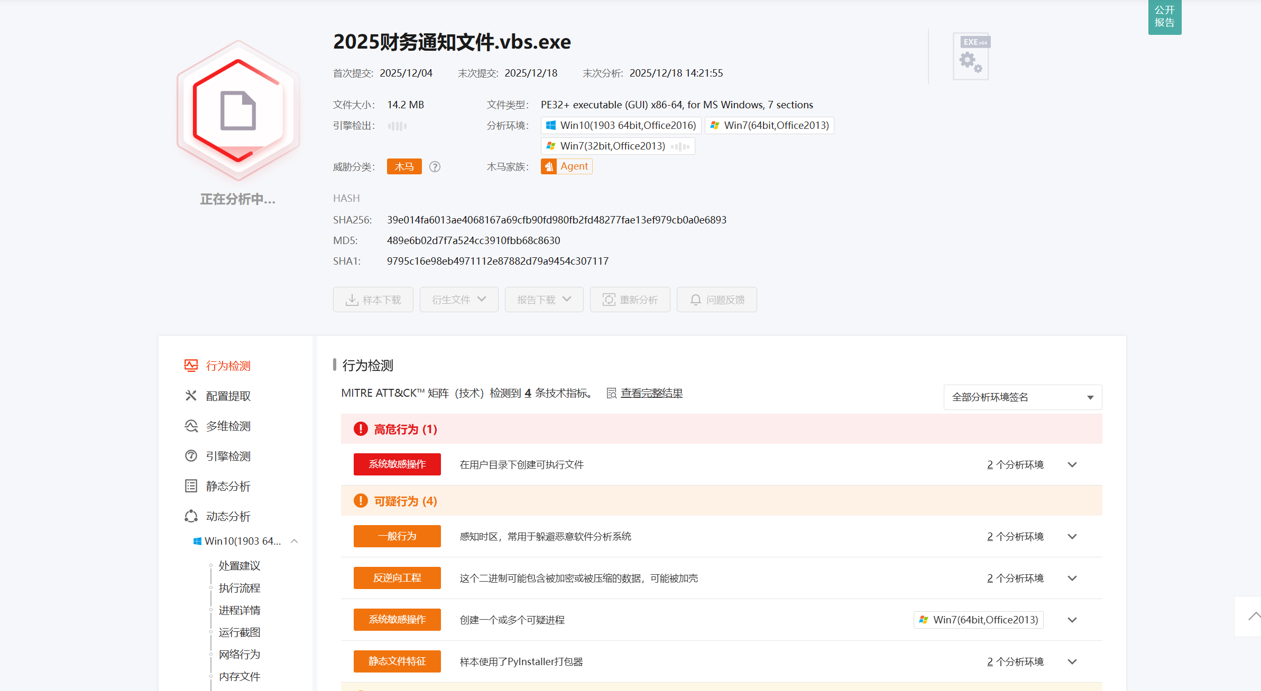Expand the 感知时区 behavior row

tap(1072, 536)
